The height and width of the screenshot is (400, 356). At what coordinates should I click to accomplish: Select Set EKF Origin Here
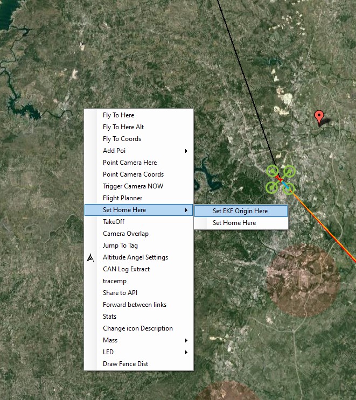pyautogui.click(x=240, y=211)
